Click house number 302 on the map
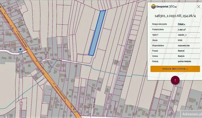The image size is (202, 118). (18, 67)
